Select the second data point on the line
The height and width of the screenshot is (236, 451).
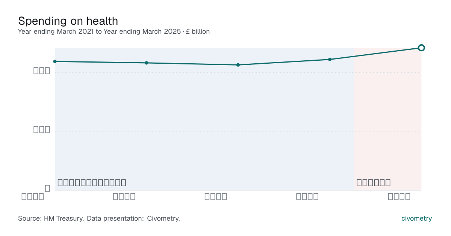pos(147,63)
